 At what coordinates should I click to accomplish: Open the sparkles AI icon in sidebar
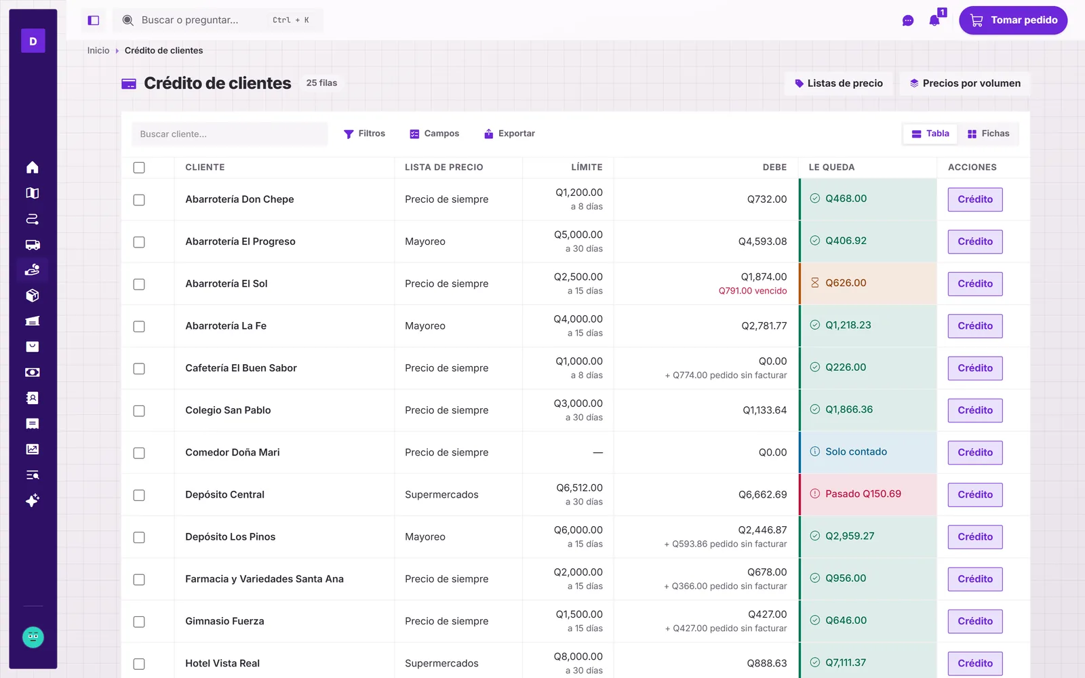[33, 500]
